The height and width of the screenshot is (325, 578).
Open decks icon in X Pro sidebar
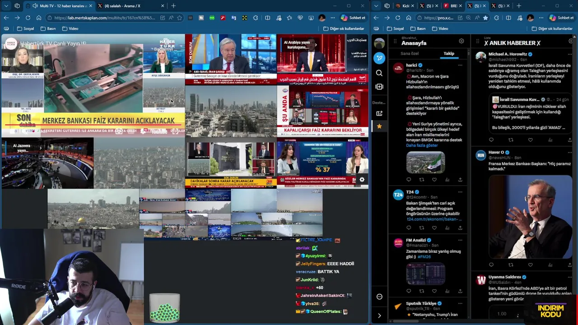379,113
